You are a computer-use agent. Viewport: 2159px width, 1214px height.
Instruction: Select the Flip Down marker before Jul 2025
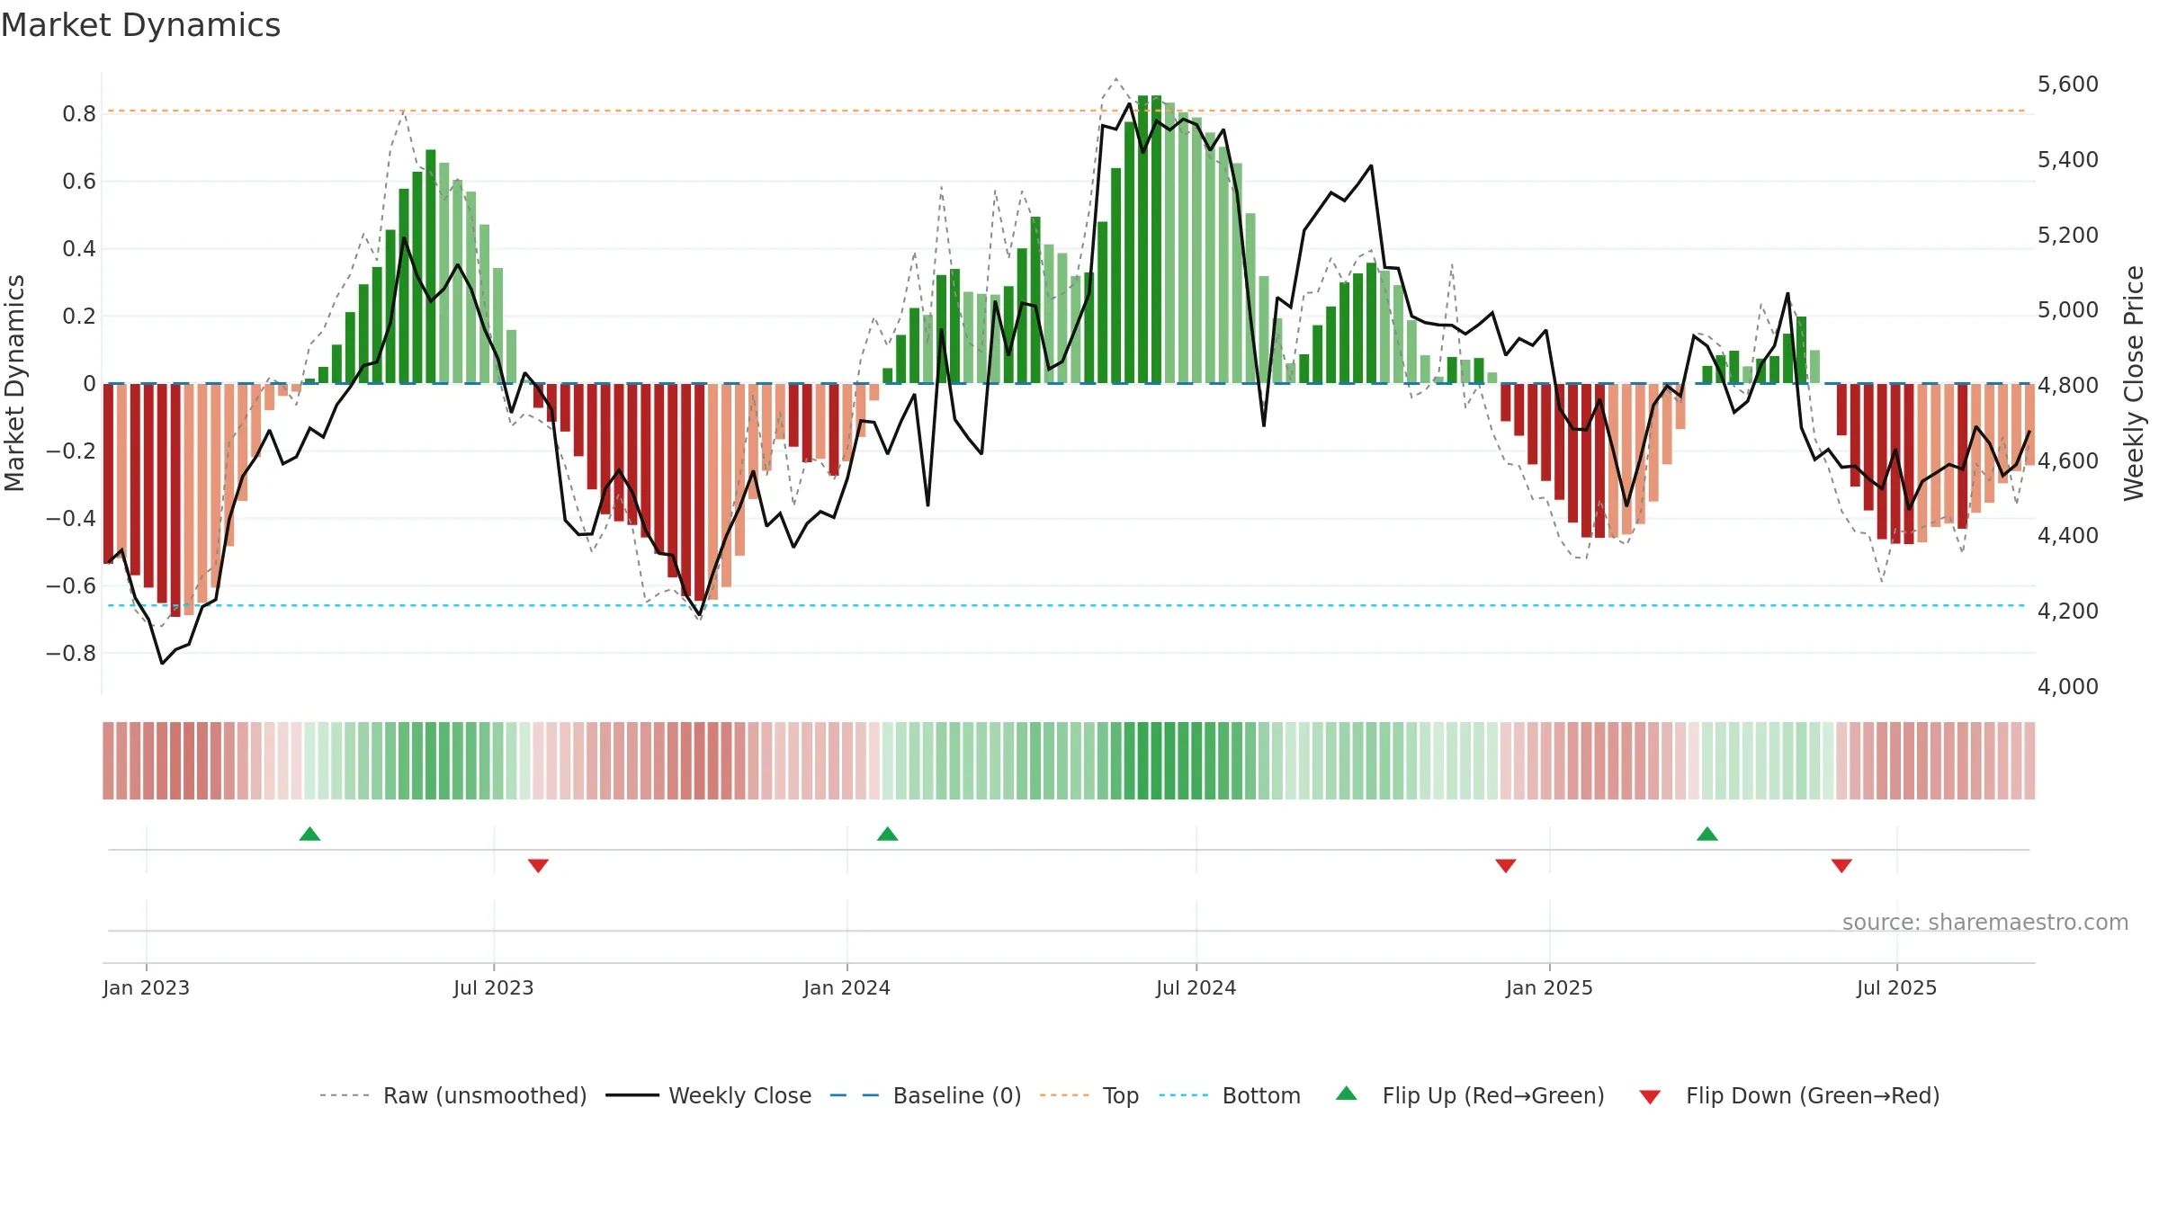click(x=1841, y=865)
